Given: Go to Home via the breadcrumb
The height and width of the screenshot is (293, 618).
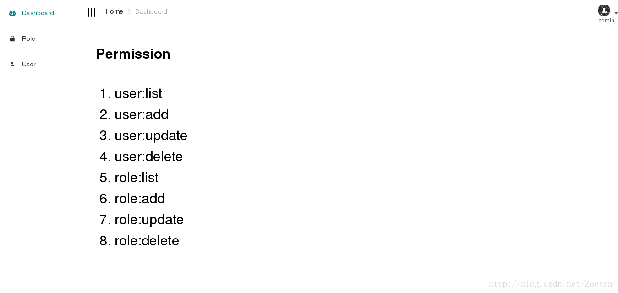Looking at the screenshot, I should [x=114, y=11].
